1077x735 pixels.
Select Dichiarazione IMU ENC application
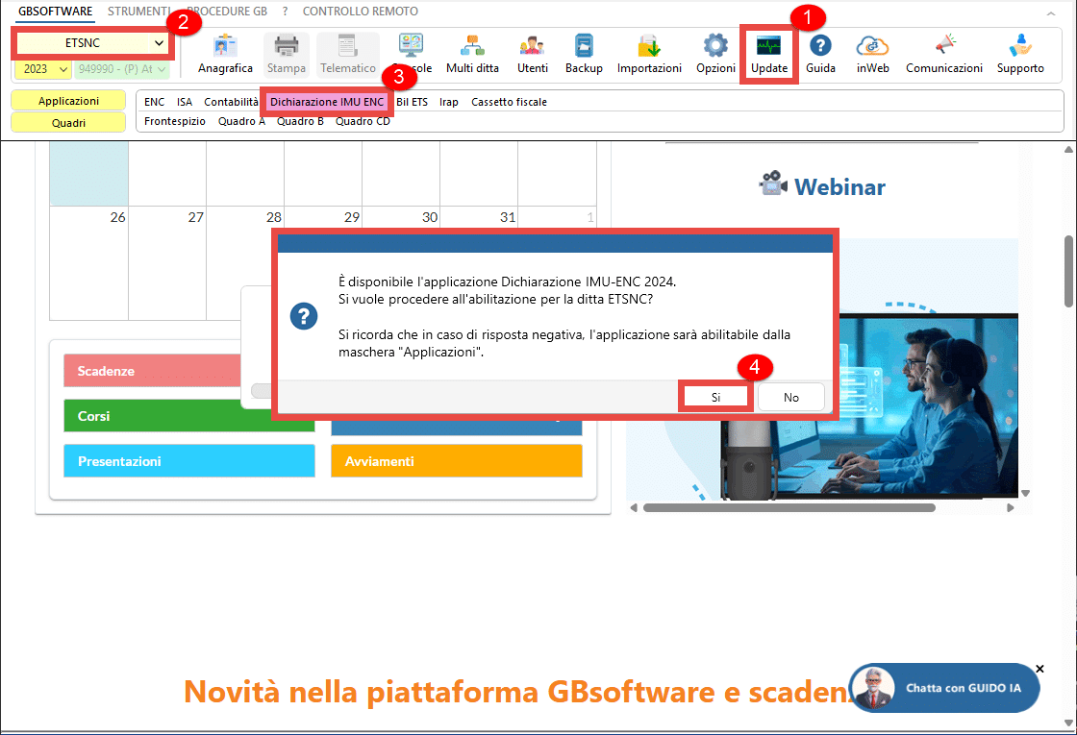pos(327,102)
